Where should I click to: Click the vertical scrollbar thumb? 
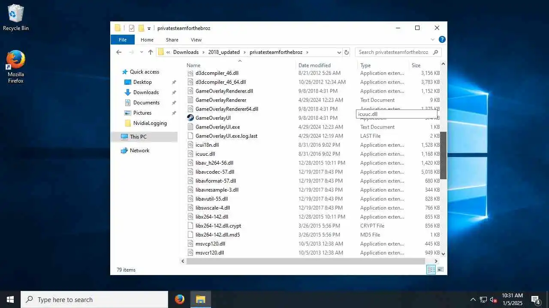[443, 155]
